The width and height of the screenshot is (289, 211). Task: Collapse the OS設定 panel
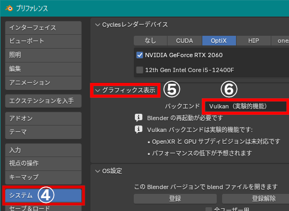(x=97, y=171)
